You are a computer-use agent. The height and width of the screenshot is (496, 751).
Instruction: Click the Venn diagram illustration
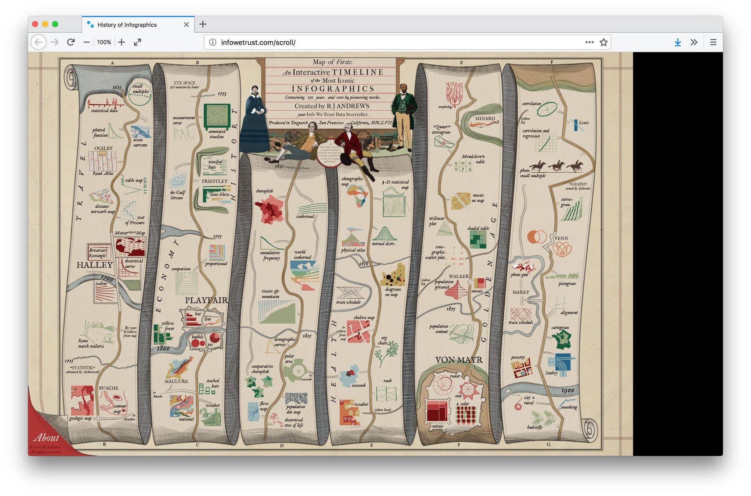tap(537, 237)
